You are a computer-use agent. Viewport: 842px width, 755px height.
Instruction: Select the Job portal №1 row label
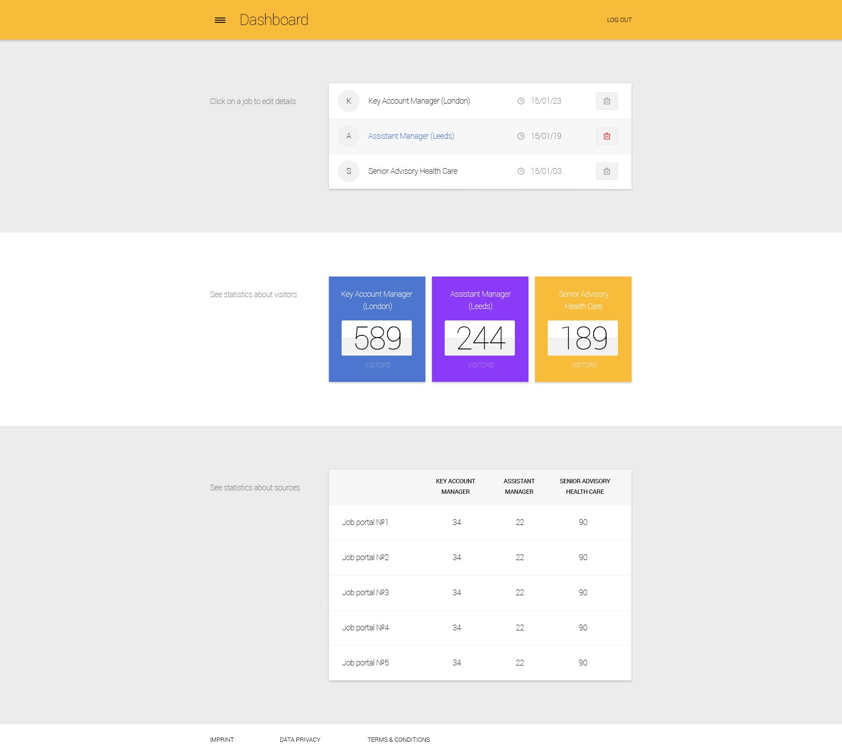(365, 522)
